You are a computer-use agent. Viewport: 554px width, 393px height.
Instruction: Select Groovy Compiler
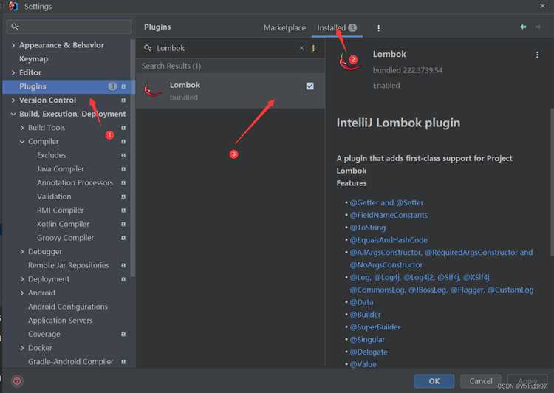pos(65,238)
